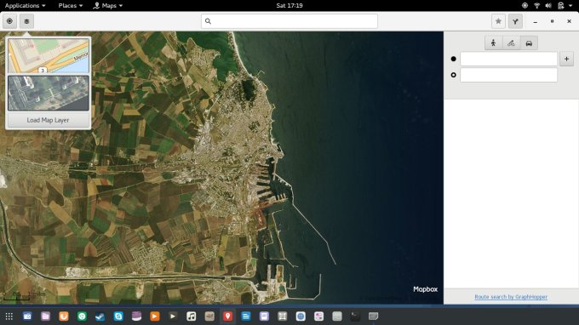Viewport: 579px width, 325px height.
Task: Open the orange smiley app in taskbar
Action: [x=64, y=316]
